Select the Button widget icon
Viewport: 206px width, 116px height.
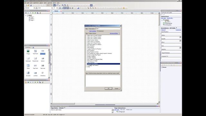[43, 58]
